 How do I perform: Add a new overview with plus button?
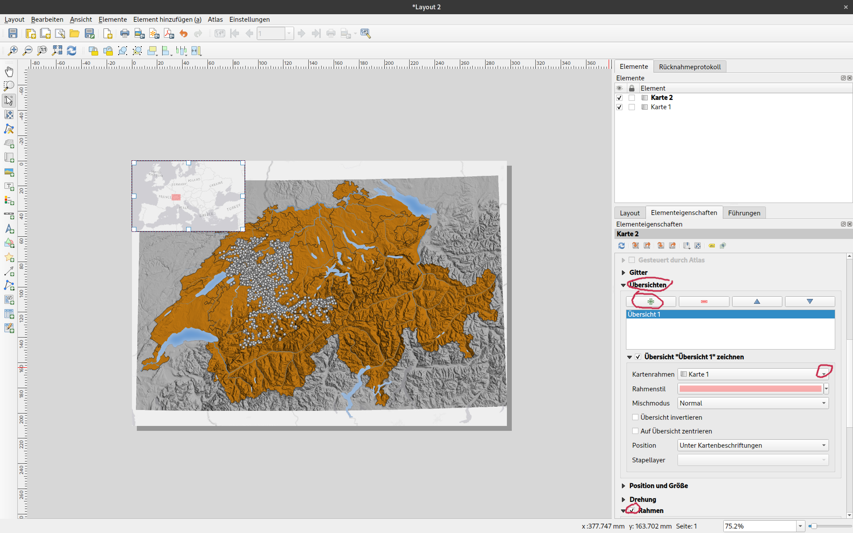click(651, 302)
